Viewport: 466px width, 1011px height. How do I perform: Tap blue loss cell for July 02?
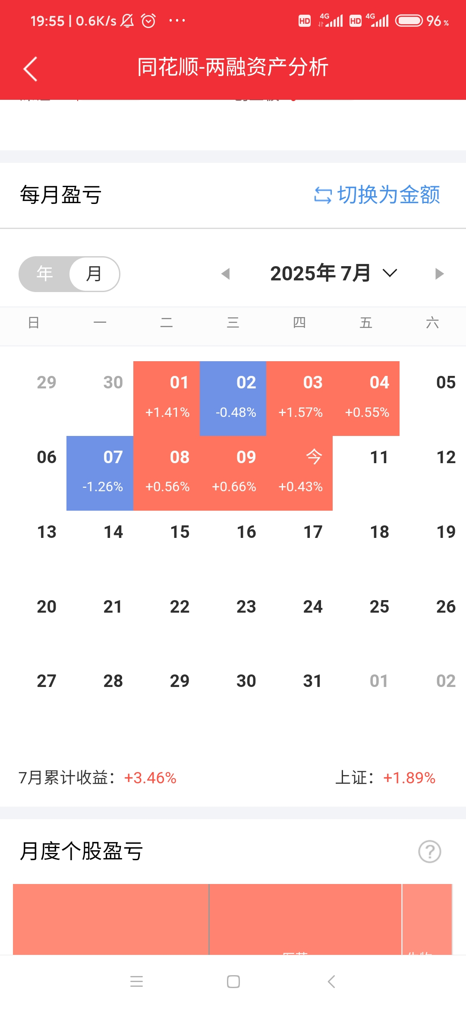click(233, 398)
